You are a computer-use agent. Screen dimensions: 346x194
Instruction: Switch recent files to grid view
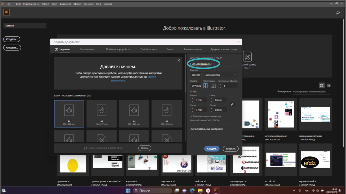(x=322, y=85)
